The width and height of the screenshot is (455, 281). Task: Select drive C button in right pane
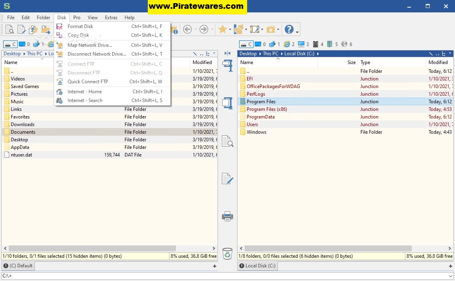[x=246, y=44]
